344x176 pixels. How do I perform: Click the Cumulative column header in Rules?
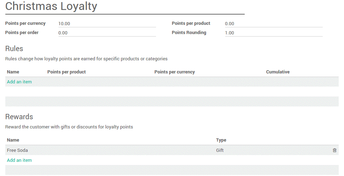pos(278,72)
